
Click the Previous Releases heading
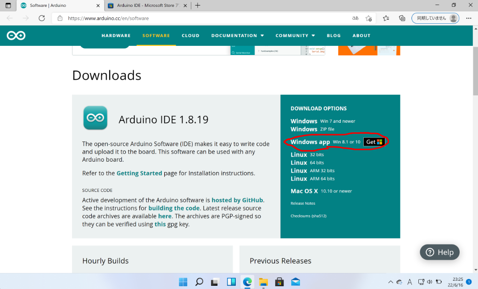pyautogui.click(x=280, y=261)
